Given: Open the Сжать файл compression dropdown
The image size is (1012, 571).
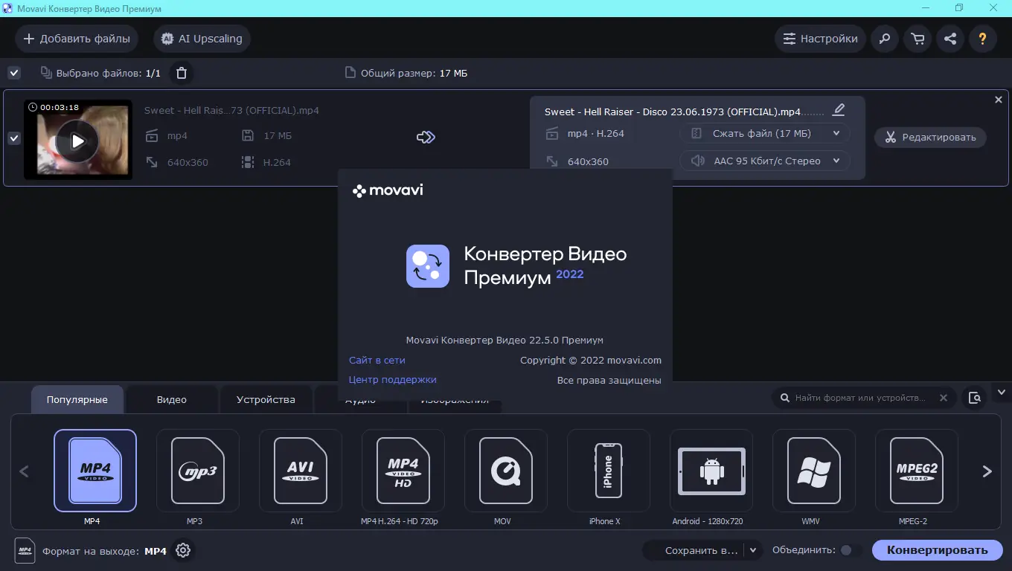Looking at the screenshot, I should [x=765, y=133].
